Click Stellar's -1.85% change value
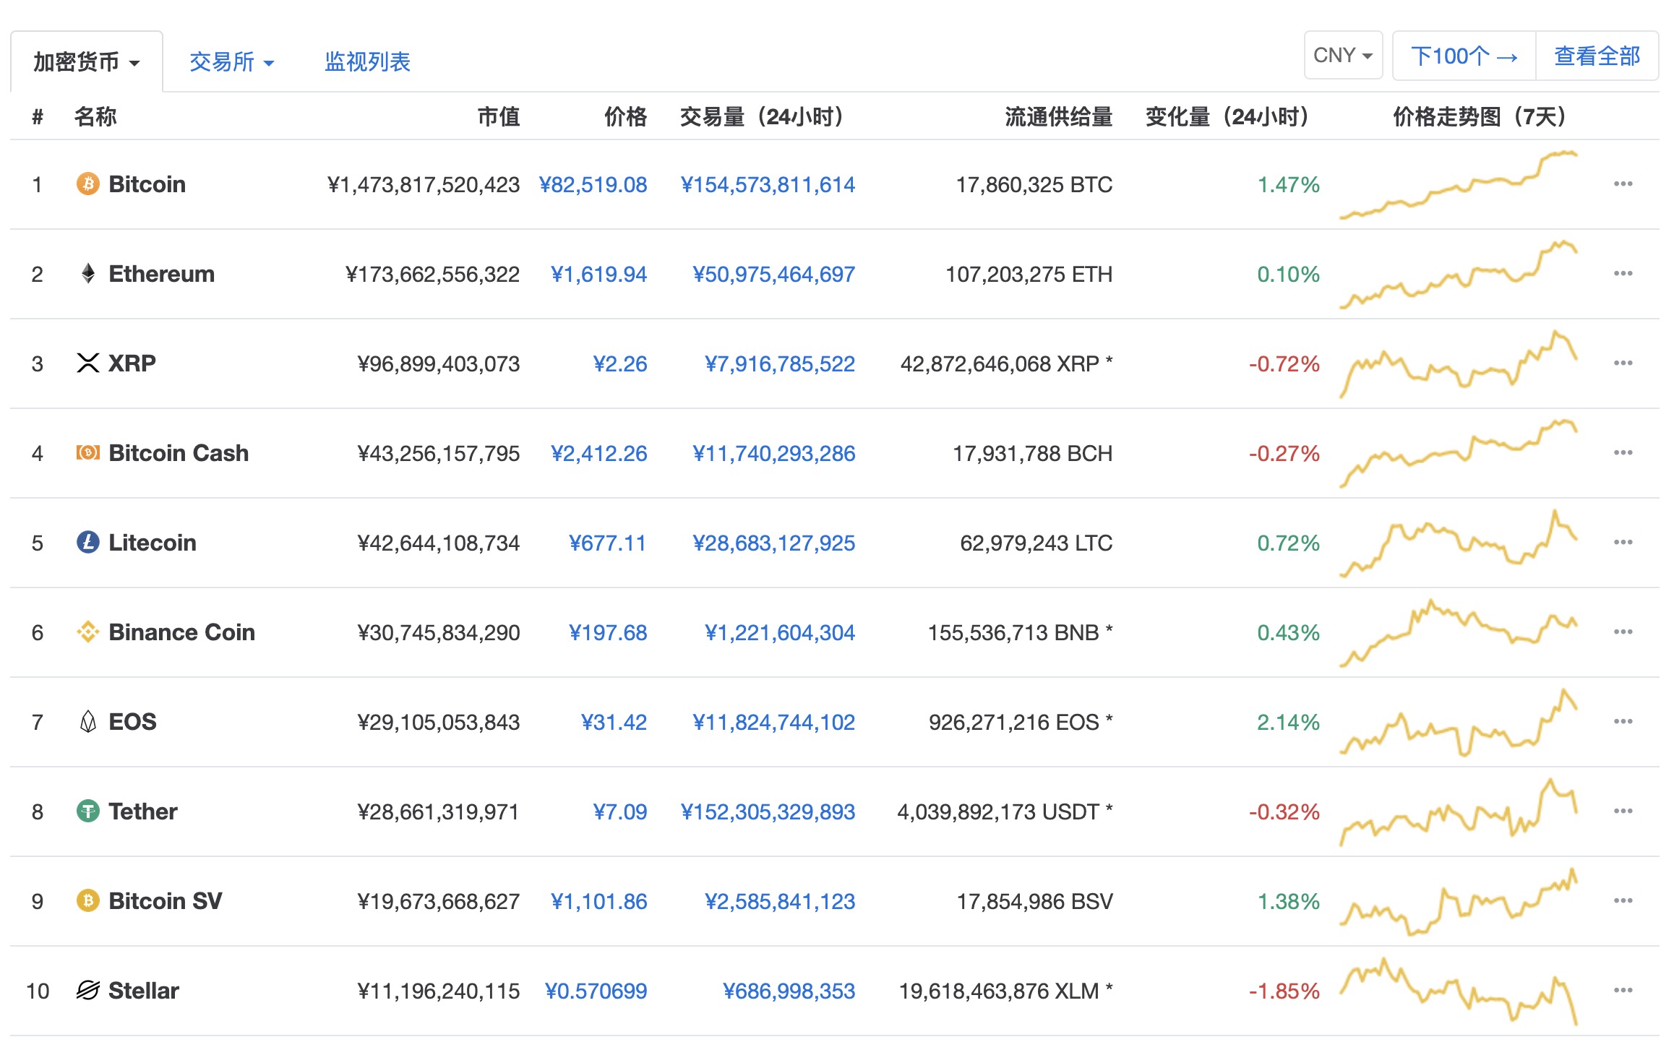Screen dimensions: 1674x1042 coord(1284,991)
